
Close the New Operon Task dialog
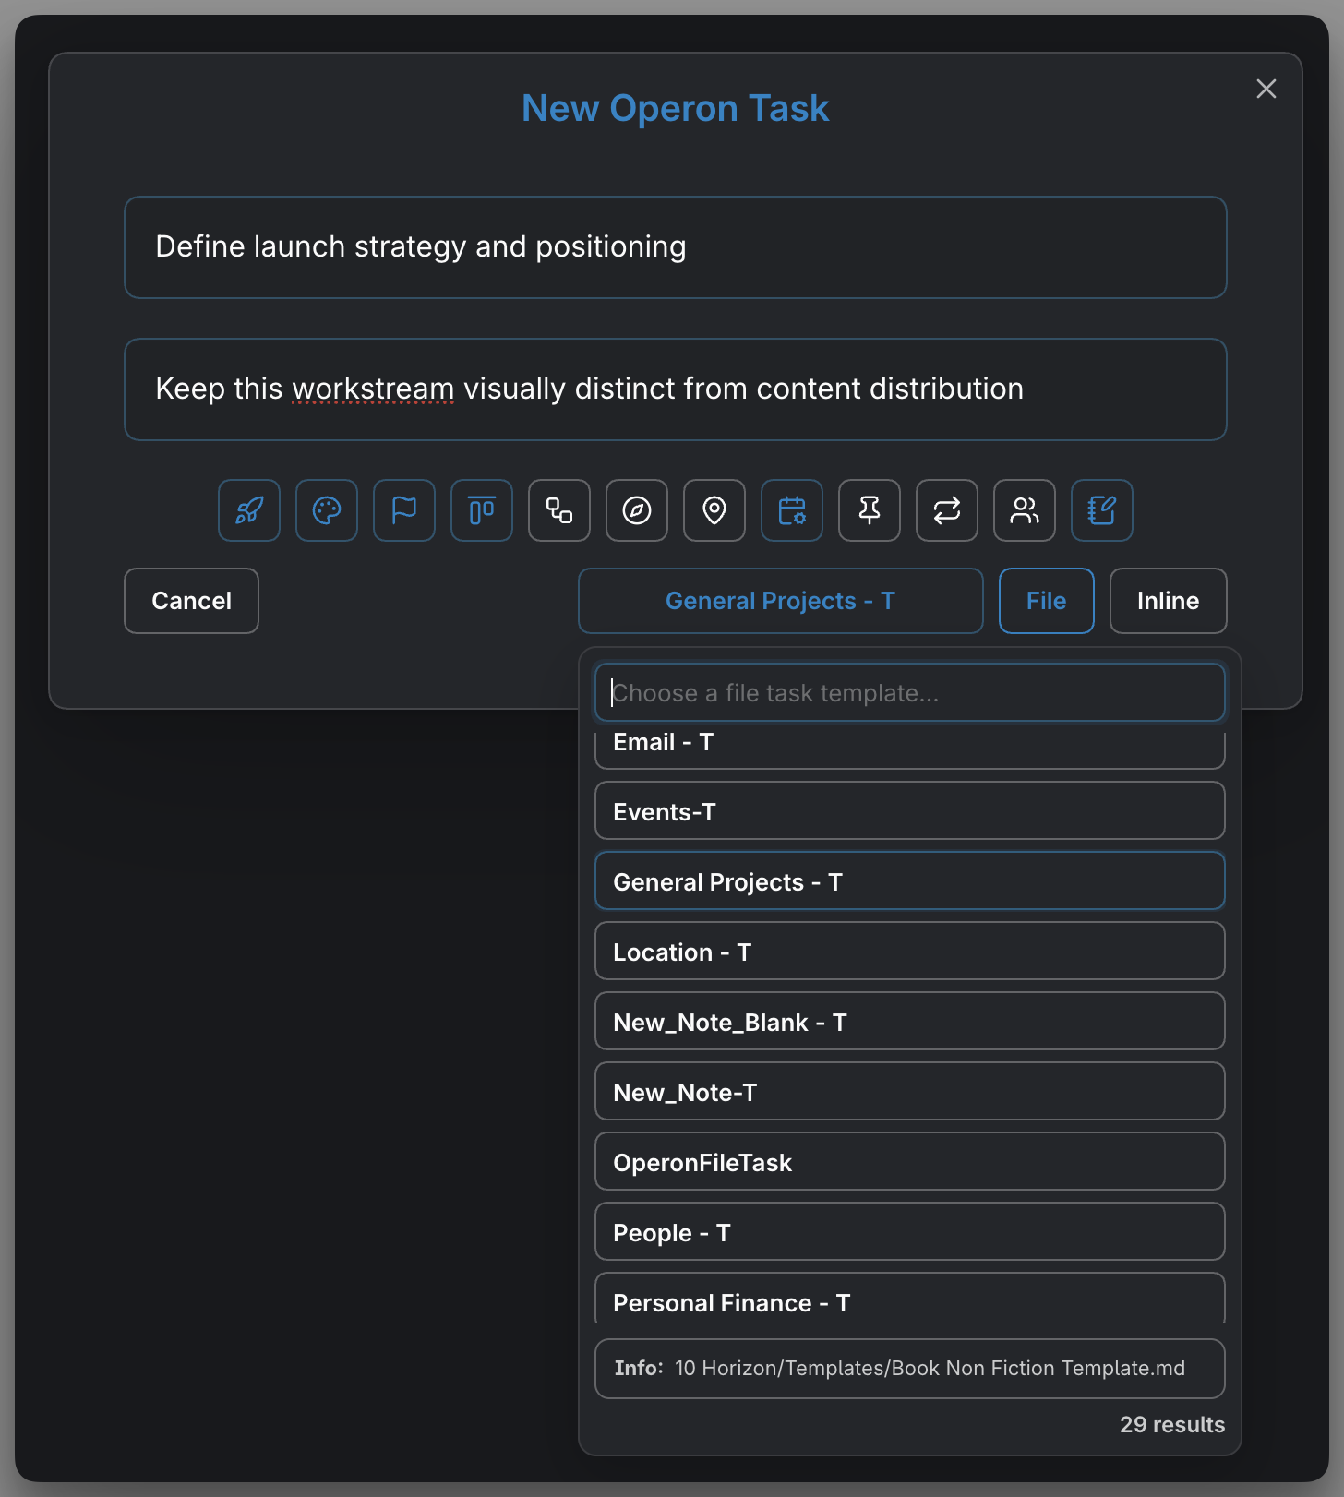coord(1266,89)
